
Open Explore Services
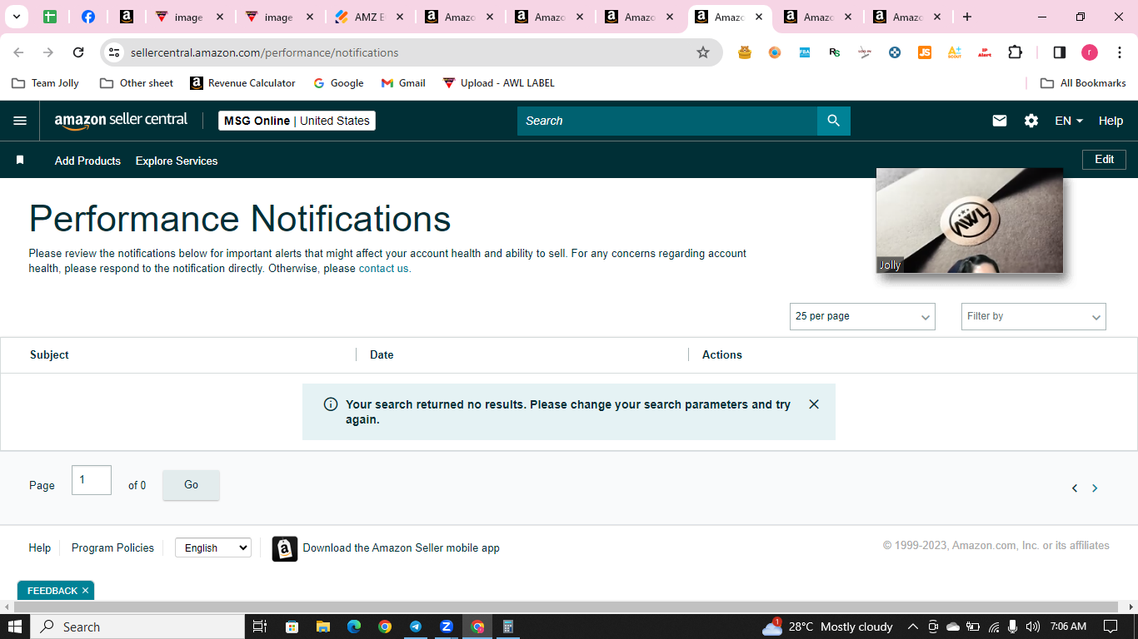pos(177,161)
